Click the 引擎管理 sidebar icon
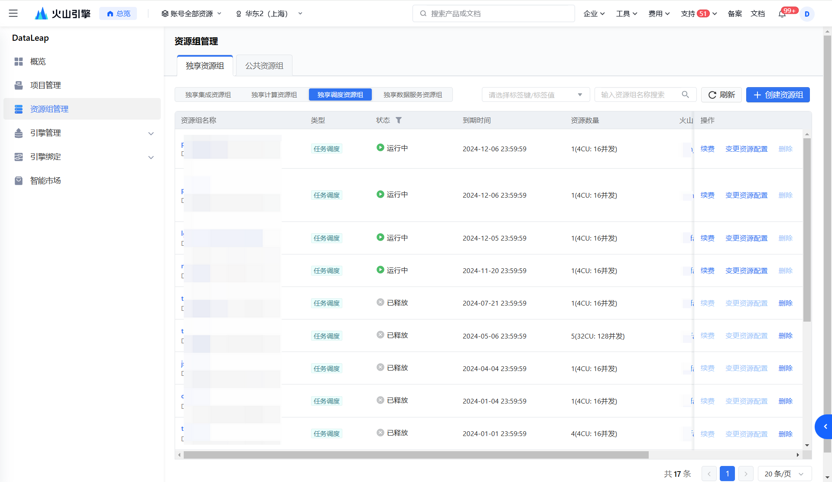Viewport: 832px width, 482px height. point(19,133)
